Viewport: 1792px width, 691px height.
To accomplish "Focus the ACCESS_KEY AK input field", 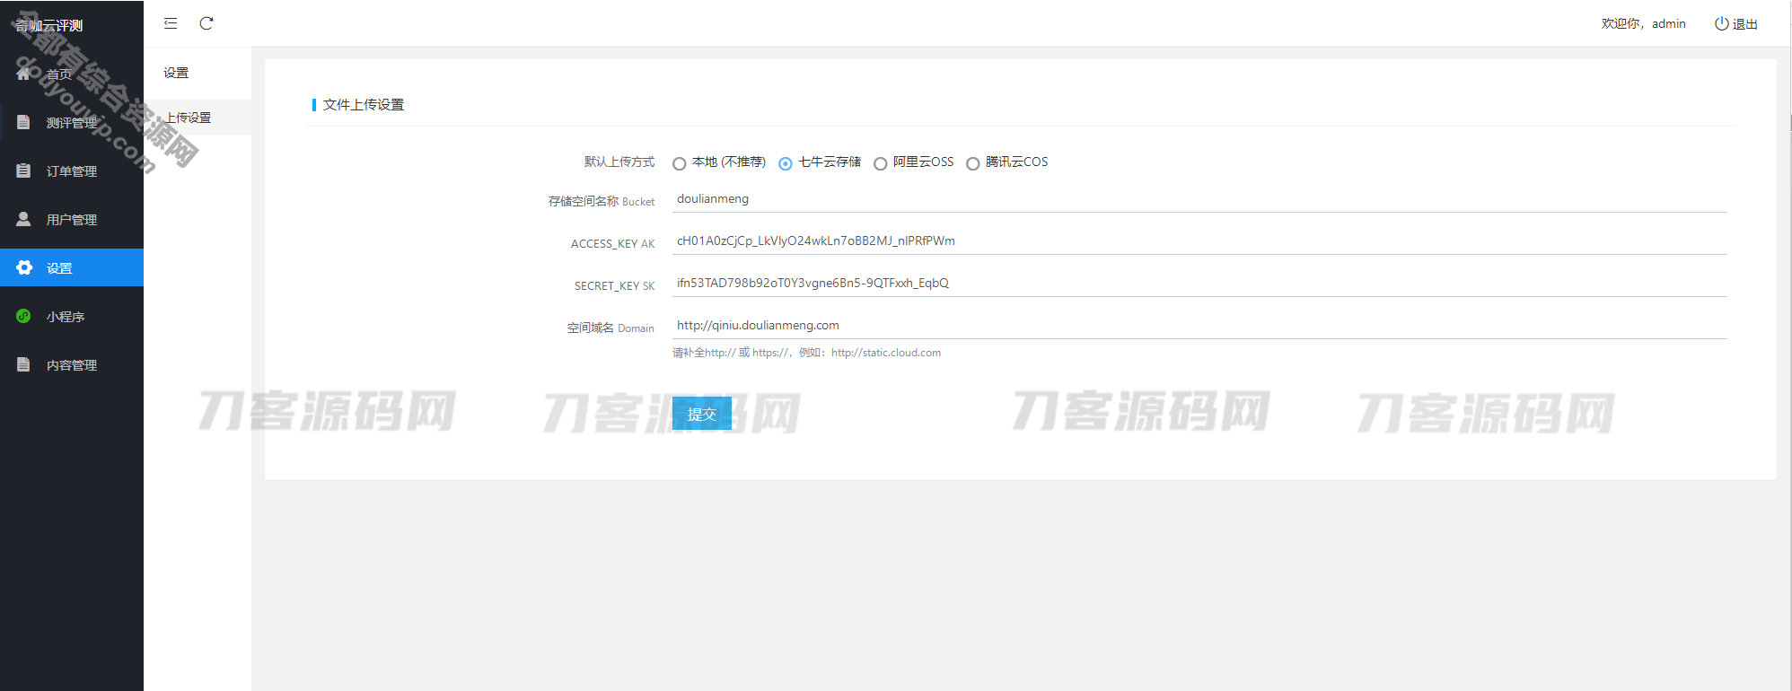I will click(1199, 241).
